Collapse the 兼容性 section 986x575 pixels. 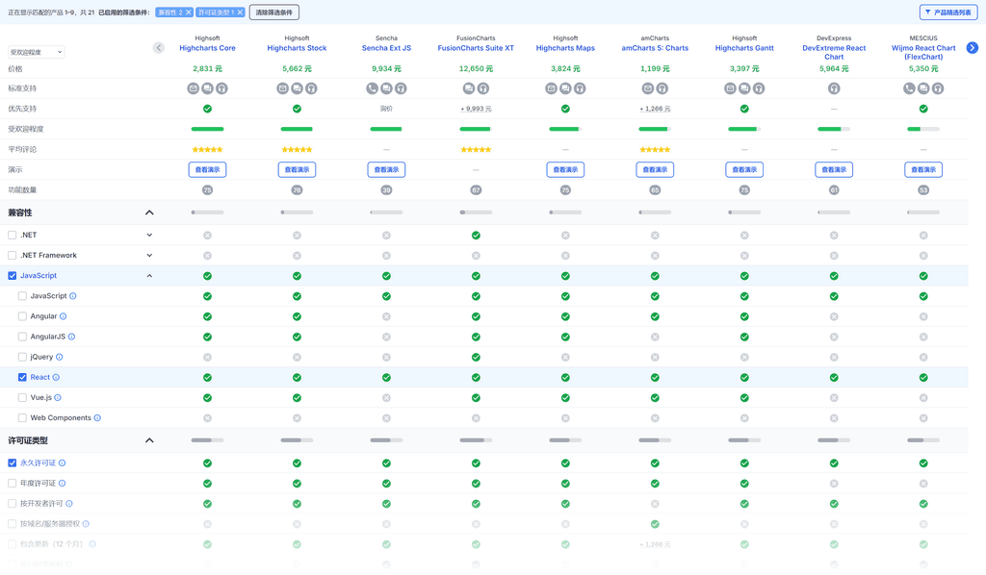click(x=149, y=212)
